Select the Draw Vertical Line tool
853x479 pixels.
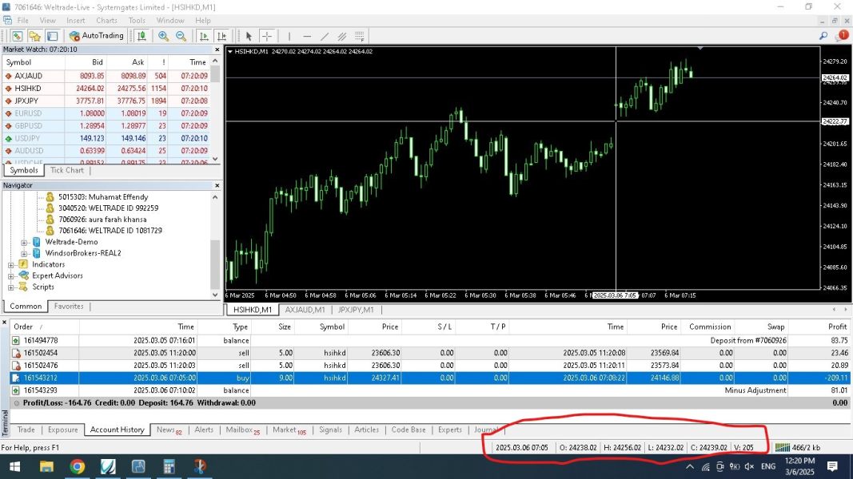(x=289, y=36)
